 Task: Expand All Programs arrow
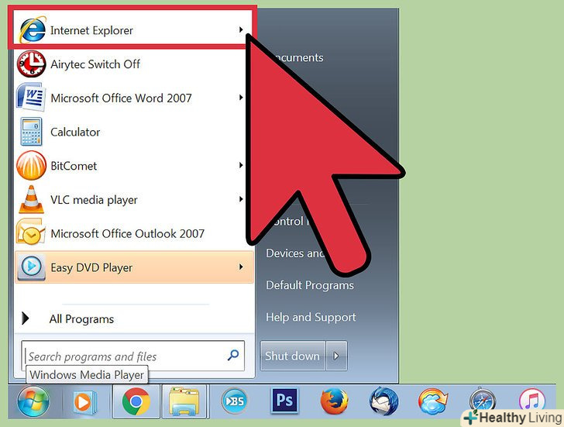tap(25, 319)
